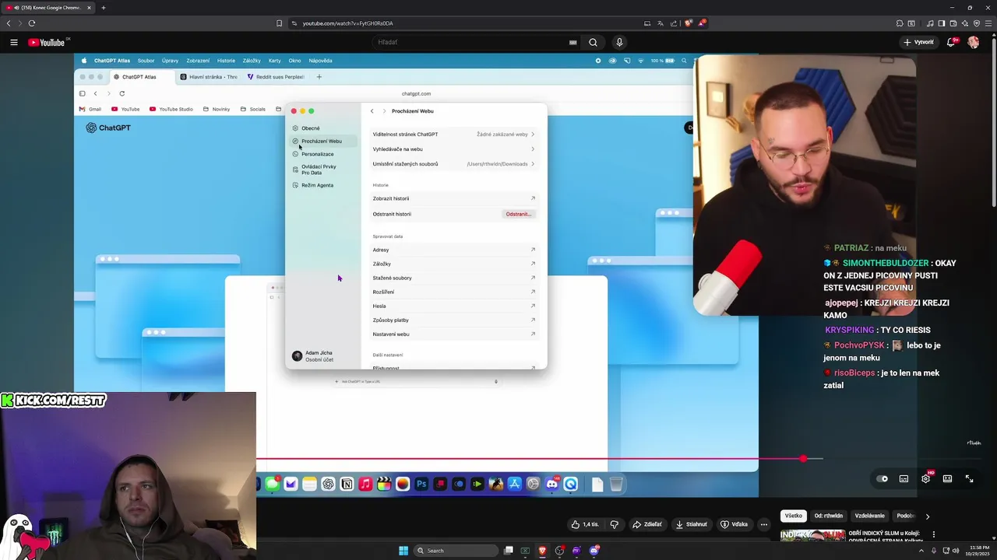
Task: Open the YouTube guide hamburger menu
Action: point(14,42)
